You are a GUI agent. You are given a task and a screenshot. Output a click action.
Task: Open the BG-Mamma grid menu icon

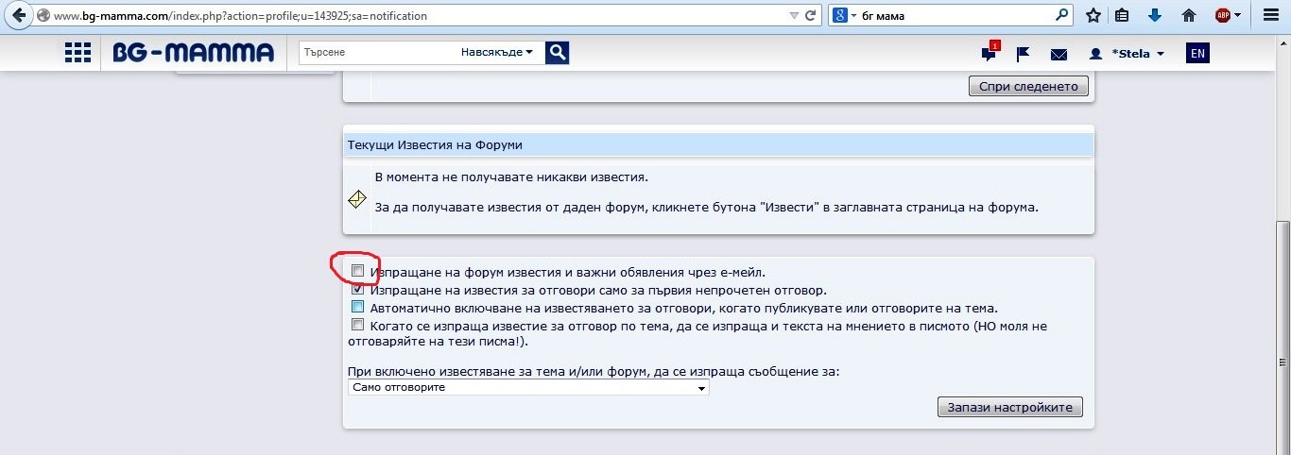click(x=77, y=54)
